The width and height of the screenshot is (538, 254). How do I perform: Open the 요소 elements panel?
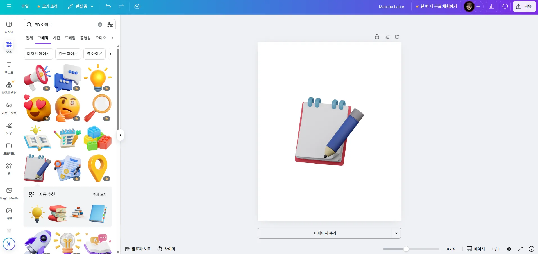9,47
